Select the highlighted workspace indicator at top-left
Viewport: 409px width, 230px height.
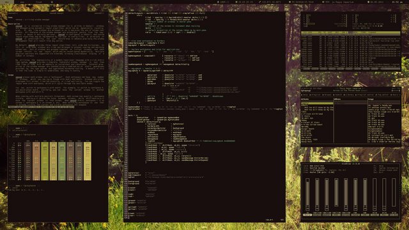(7, 1)
